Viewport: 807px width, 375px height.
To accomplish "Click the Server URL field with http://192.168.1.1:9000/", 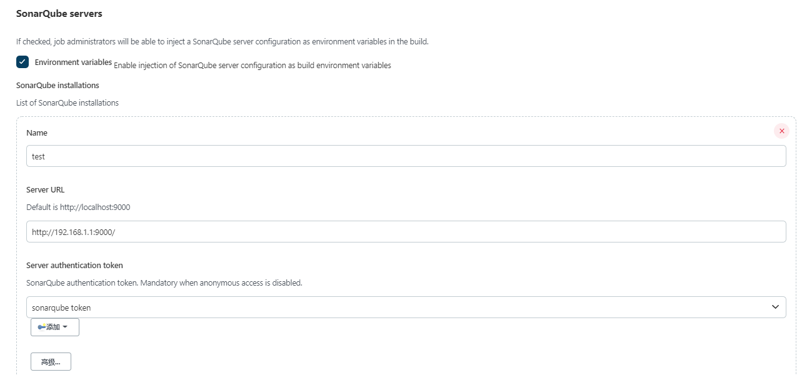I will 406,231.
